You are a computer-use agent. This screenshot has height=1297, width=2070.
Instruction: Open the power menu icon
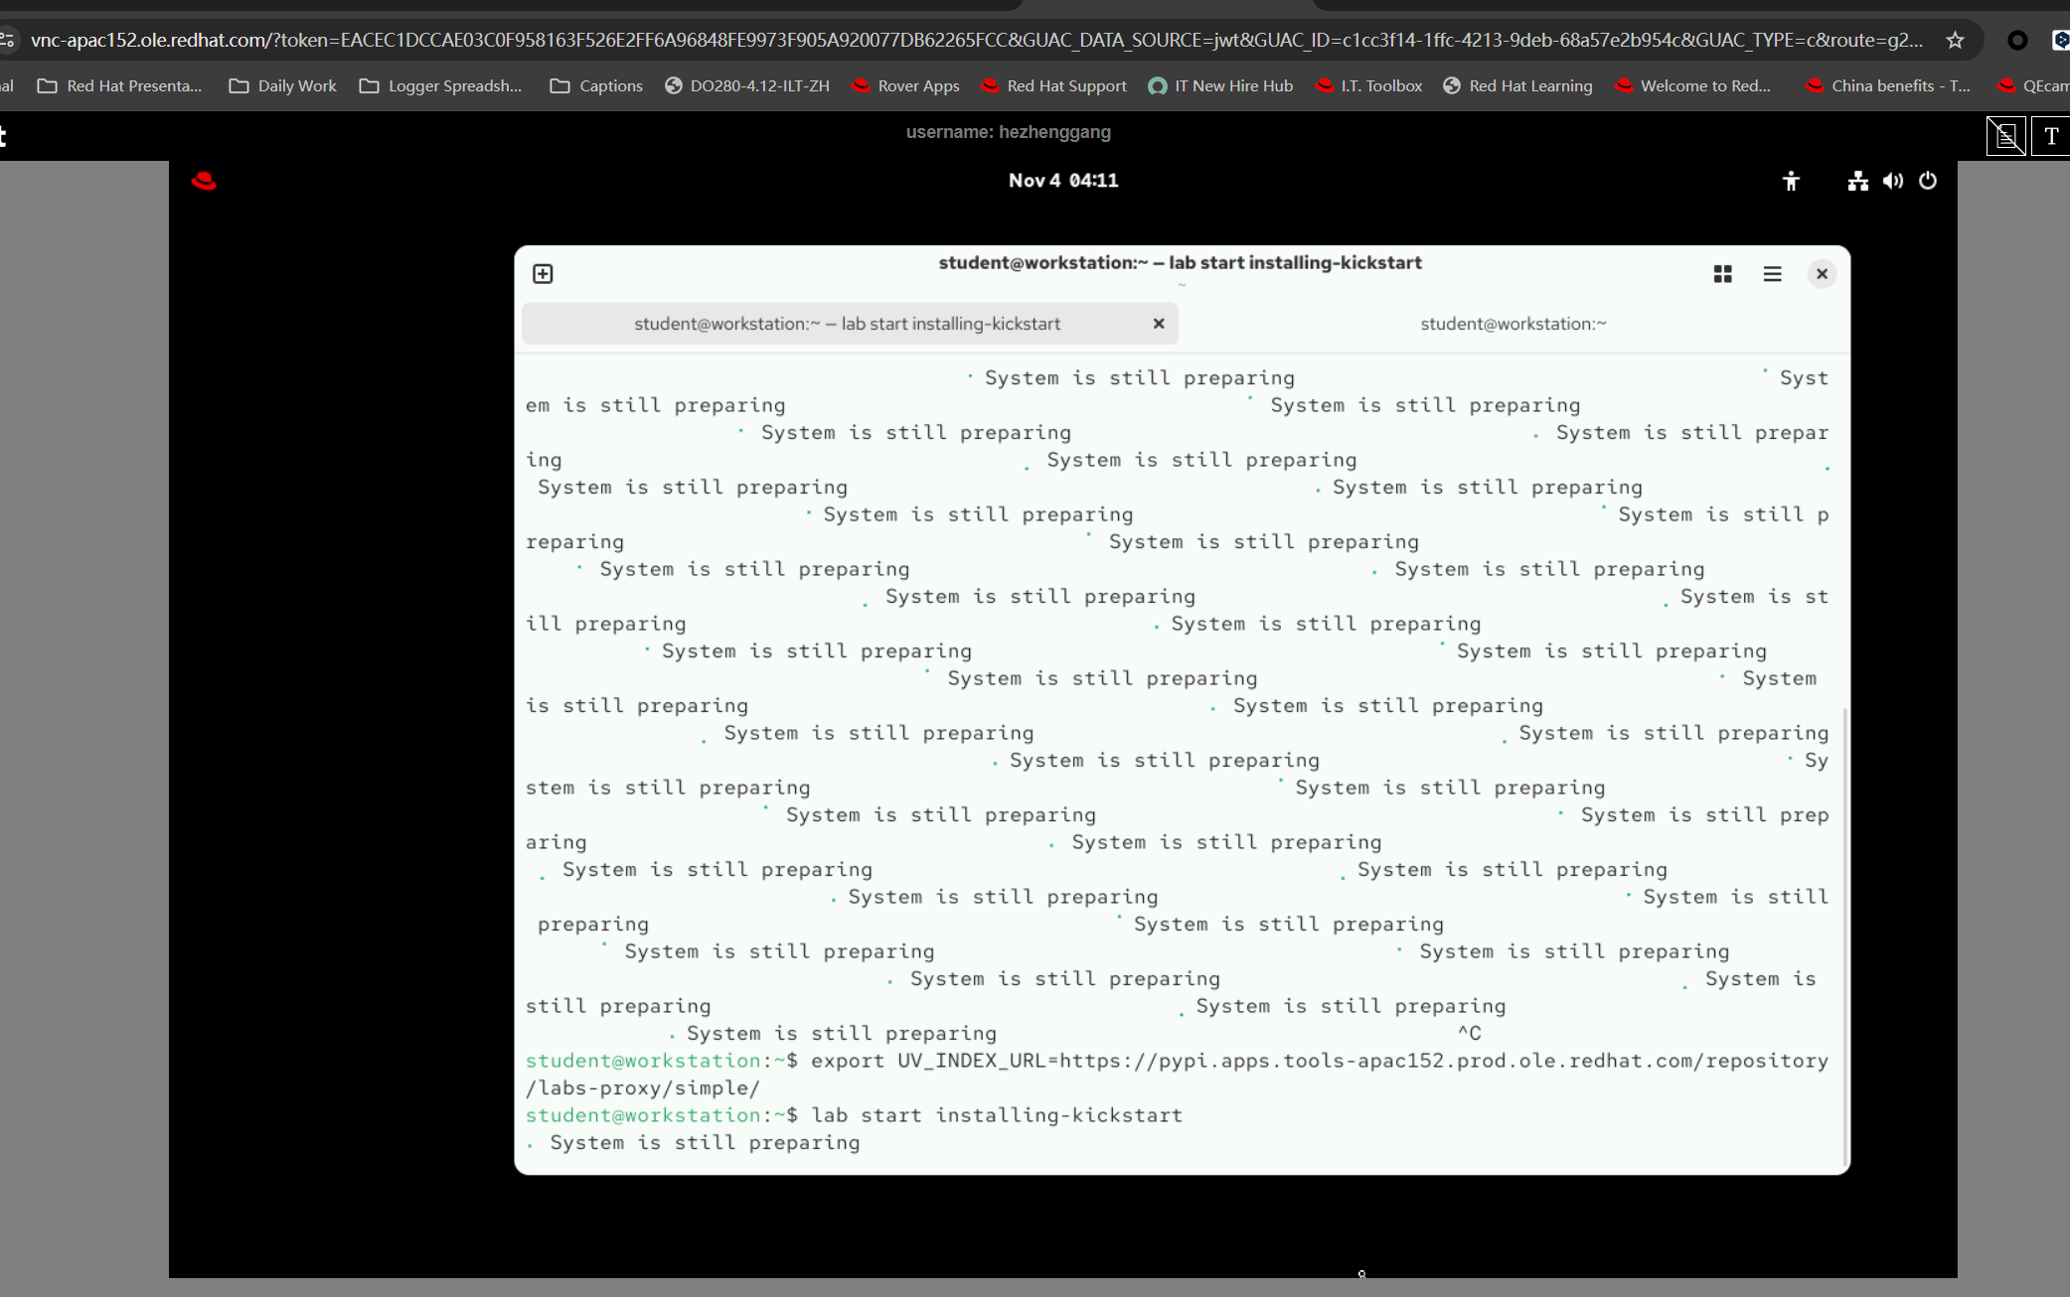1927,181
